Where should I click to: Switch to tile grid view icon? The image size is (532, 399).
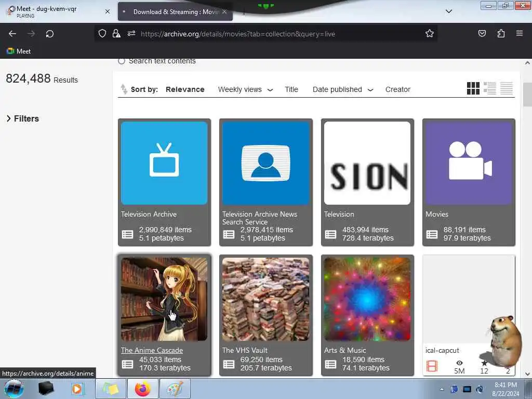pos(473,88)
